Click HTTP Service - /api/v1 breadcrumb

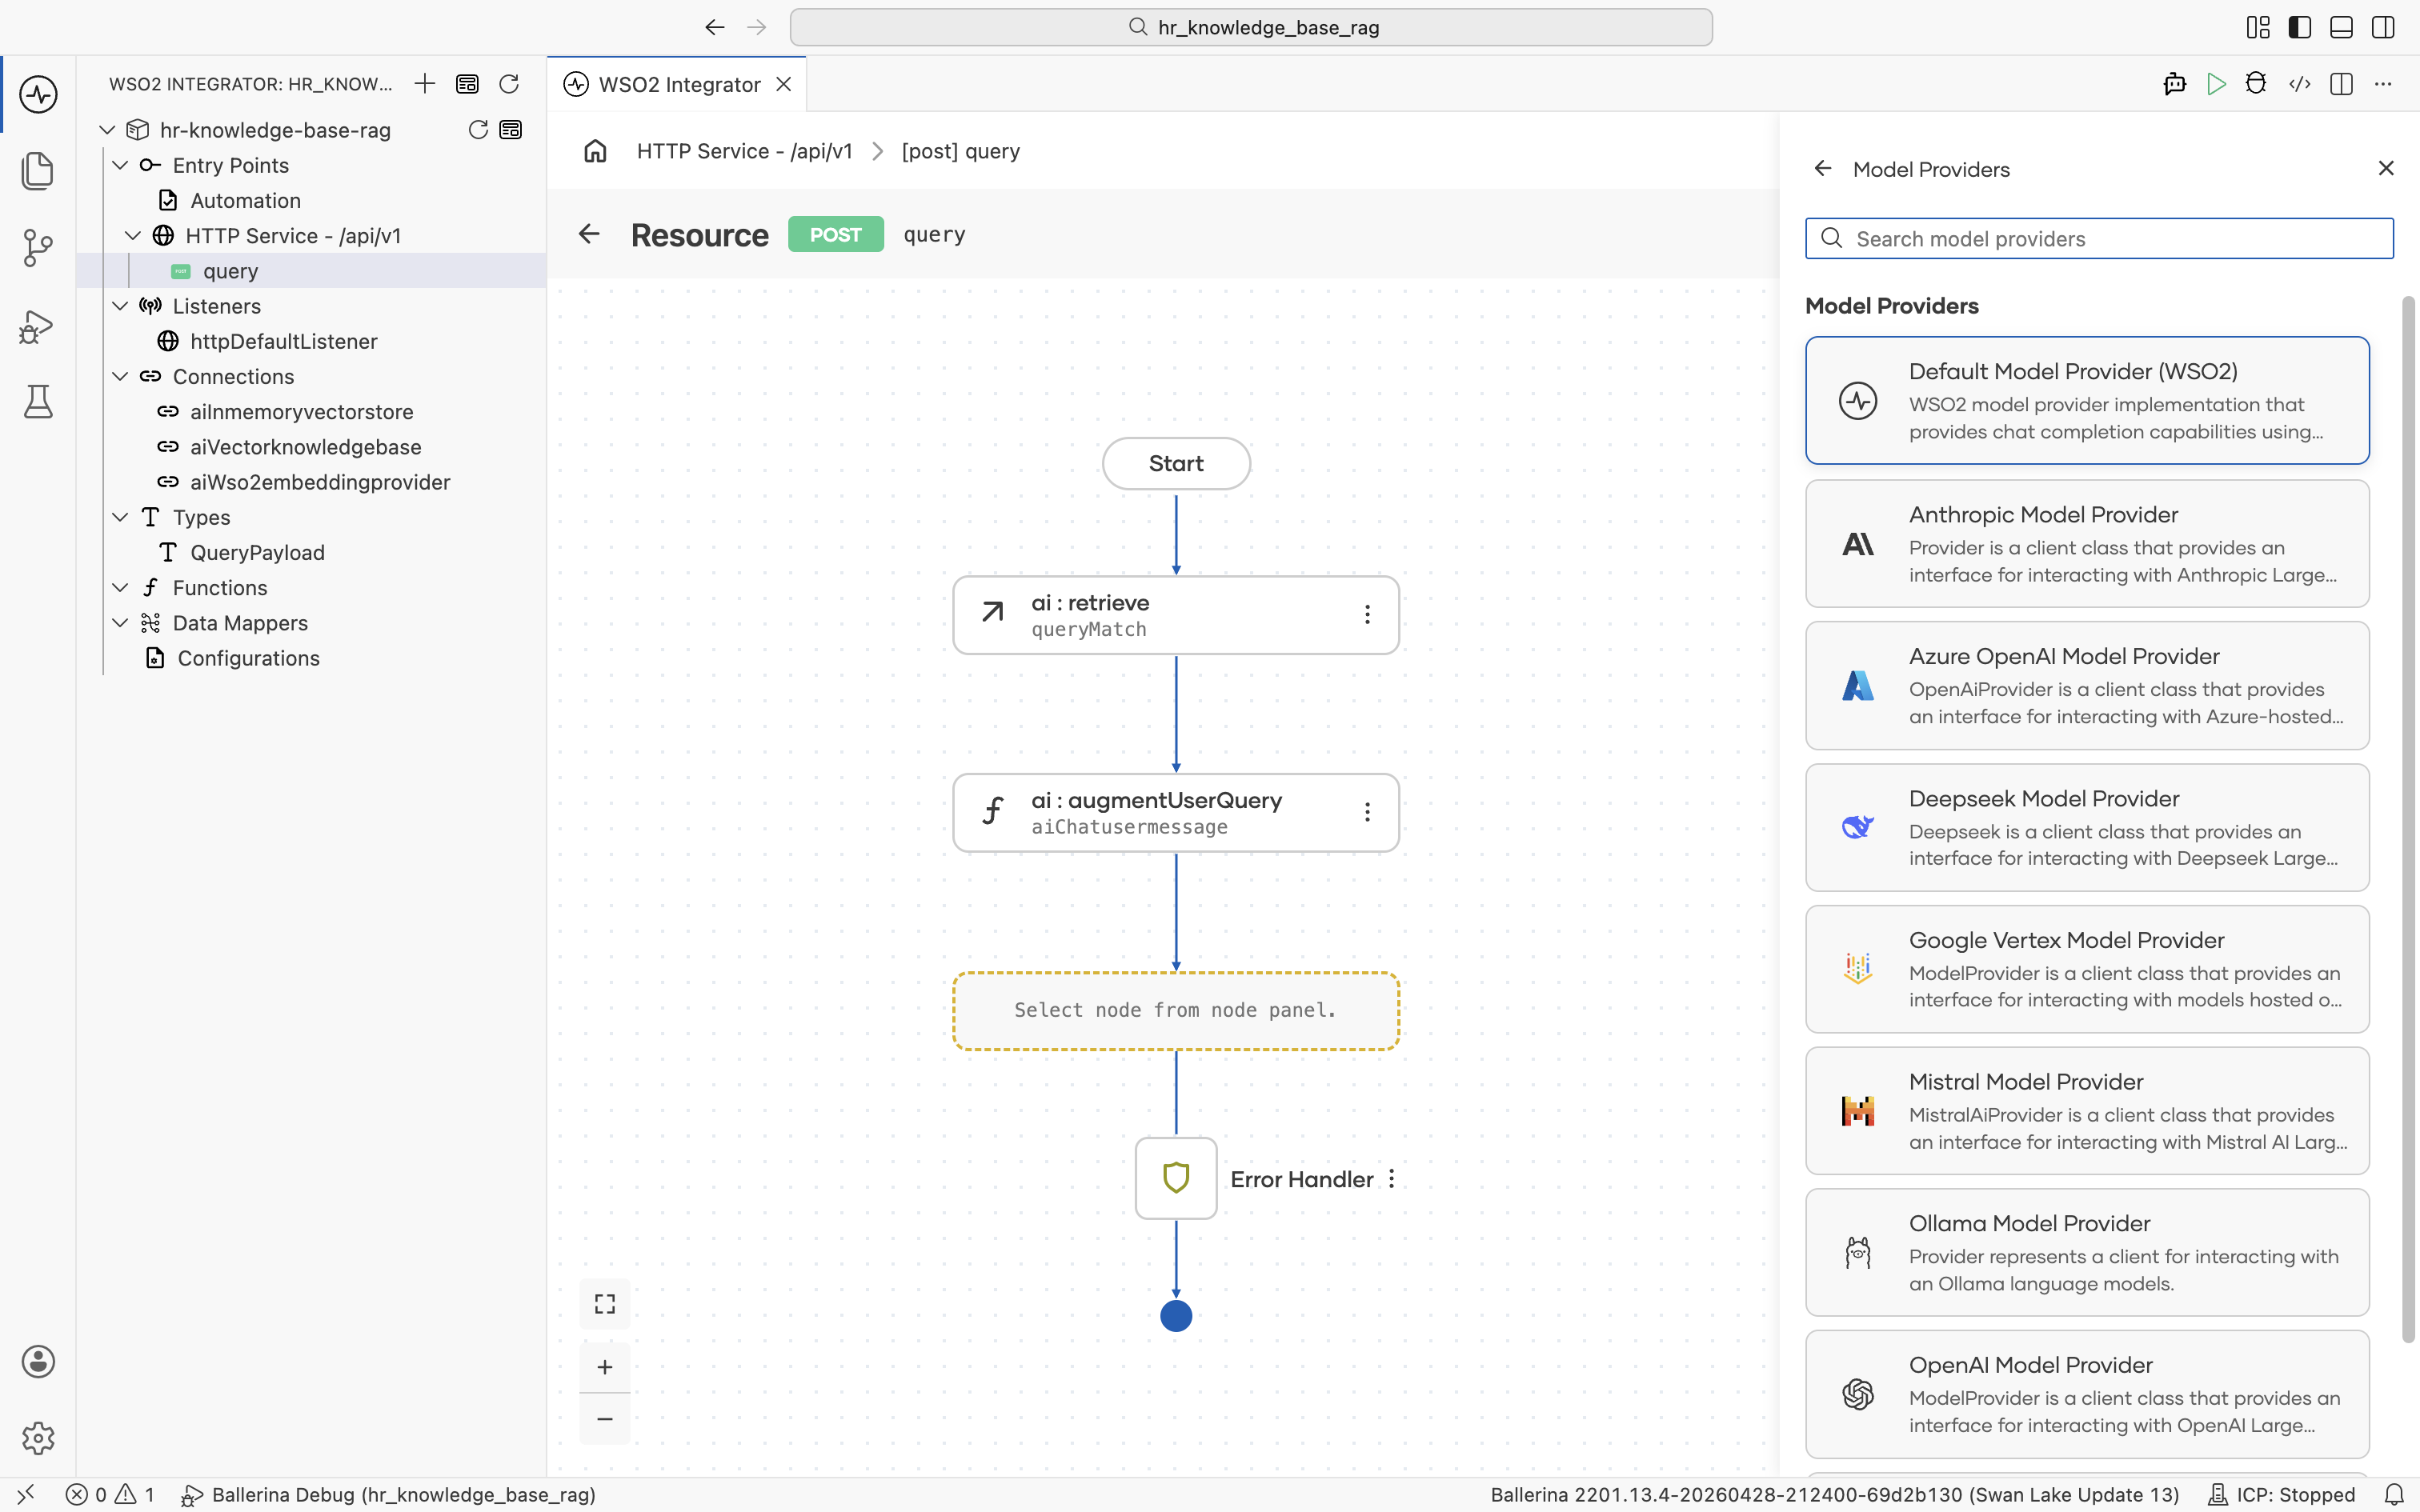(744, 151)
